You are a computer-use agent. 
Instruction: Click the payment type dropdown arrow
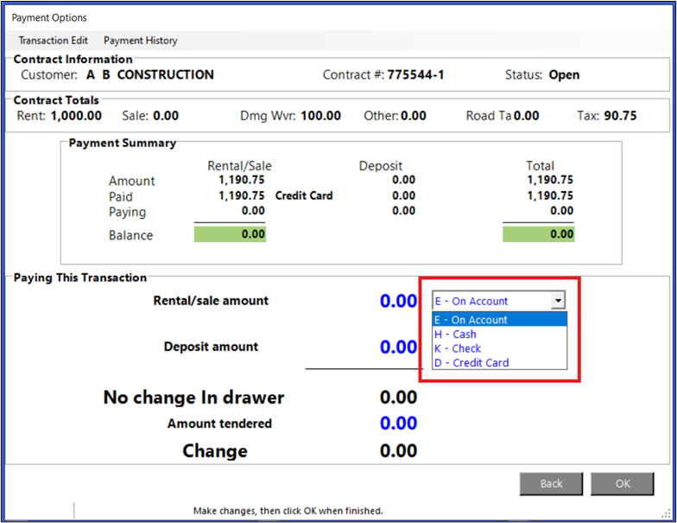pos(558,301)
